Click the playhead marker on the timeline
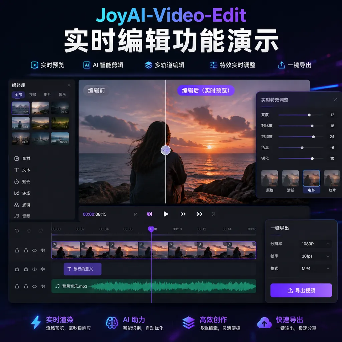The height and width of the screenshot is (342, 342). click(151, 229)
